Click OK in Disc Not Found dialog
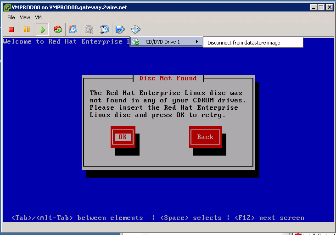 click(x=123, y=137)
